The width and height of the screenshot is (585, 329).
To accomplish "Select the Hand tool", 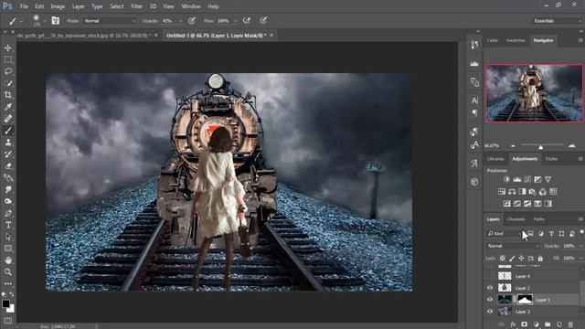I will tap(8, 260).
